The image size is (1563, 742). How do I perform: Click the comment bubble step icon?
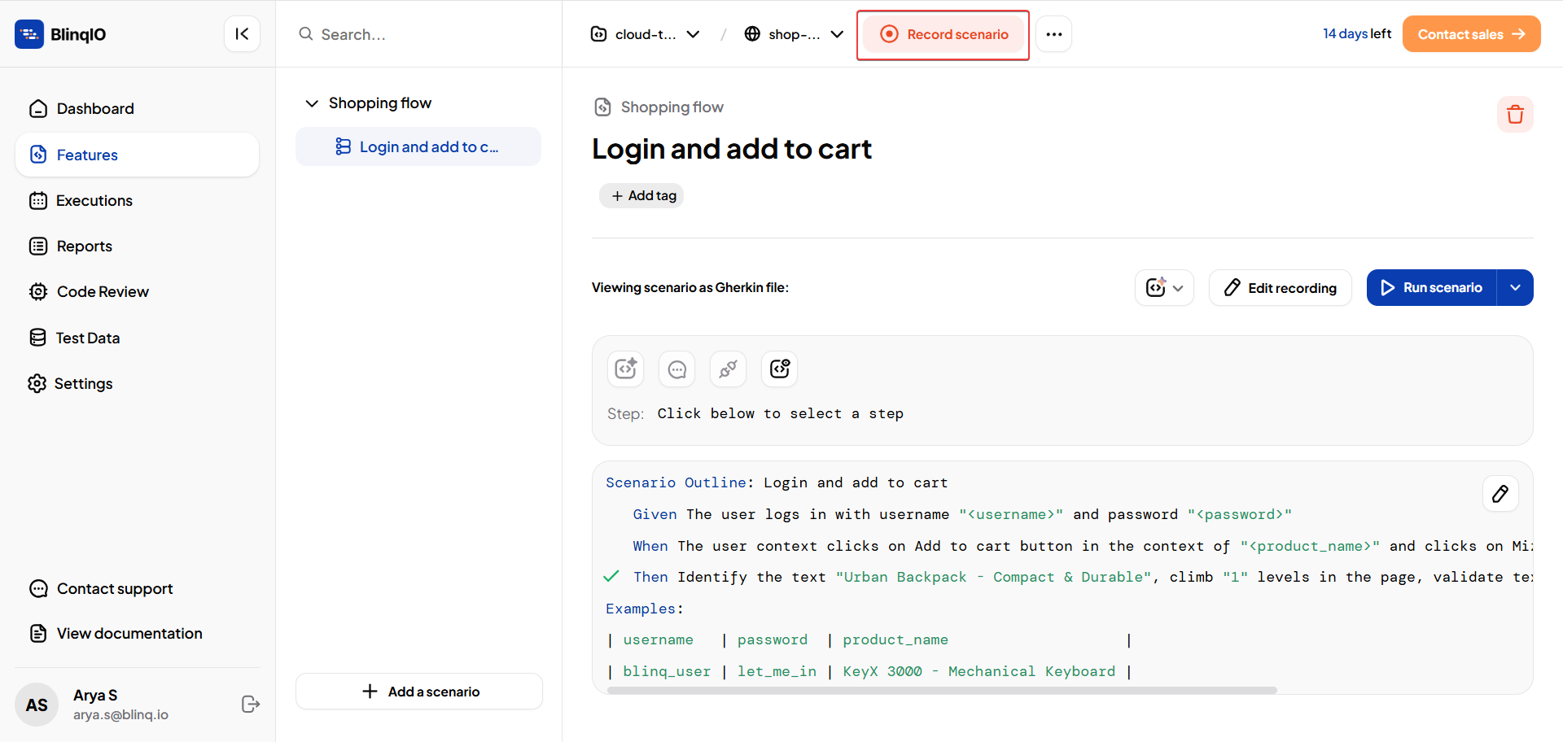(x=676, y=369)
